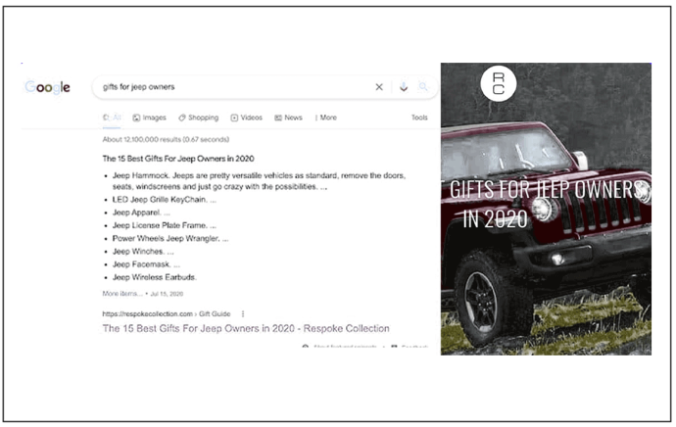Open the three-dot menu beside Gift Guide
The image size is (676, 427).
243,313
